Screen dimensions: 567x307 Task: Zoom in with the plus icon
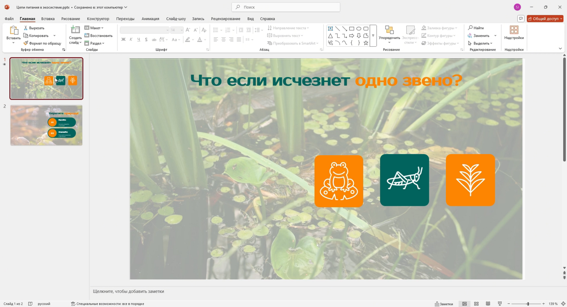coord(543,304)
